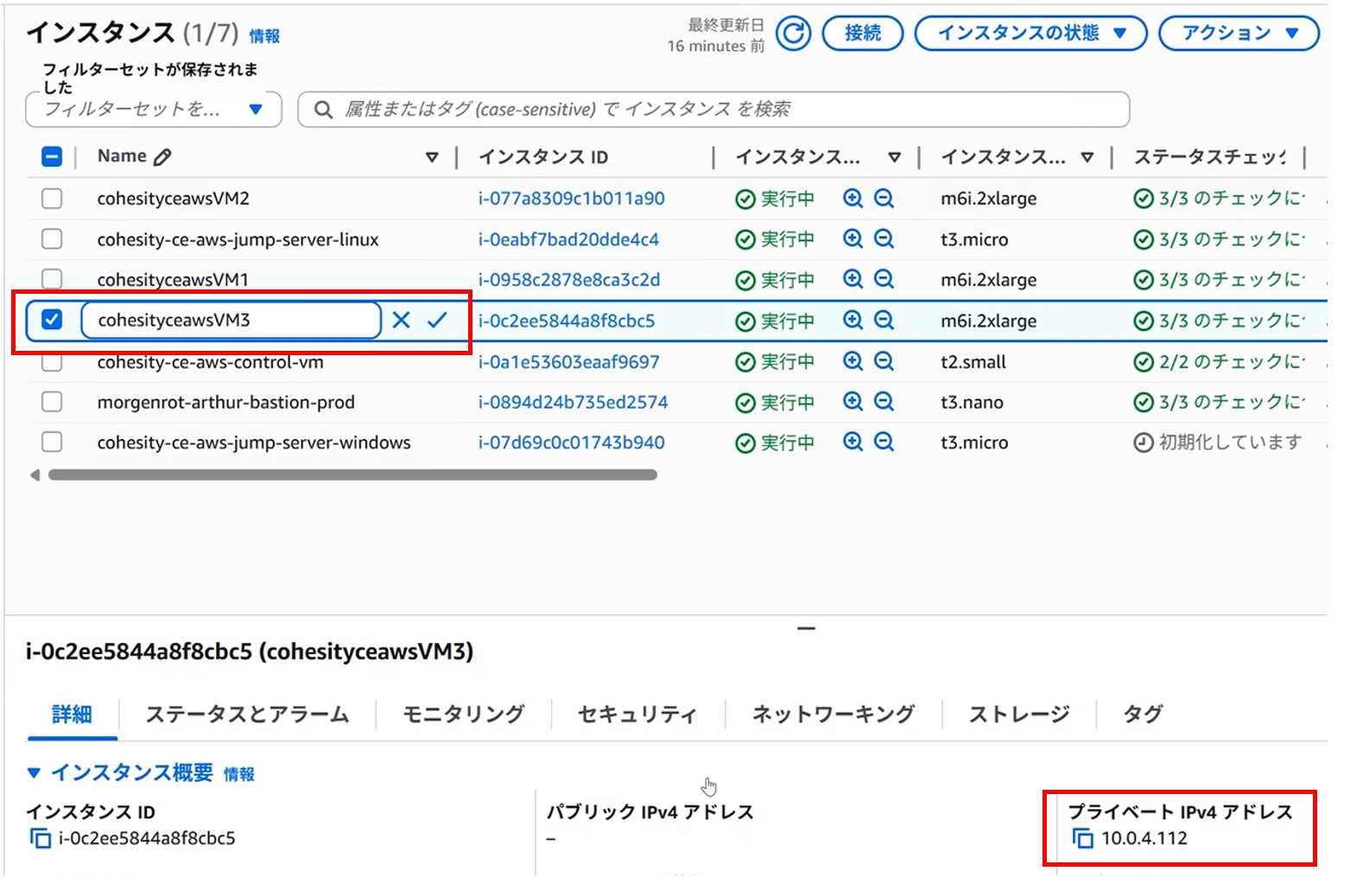Uncheck the cohesityceawsVM3 checkbox
The image size is (1350, 890).
click(52, 320)
